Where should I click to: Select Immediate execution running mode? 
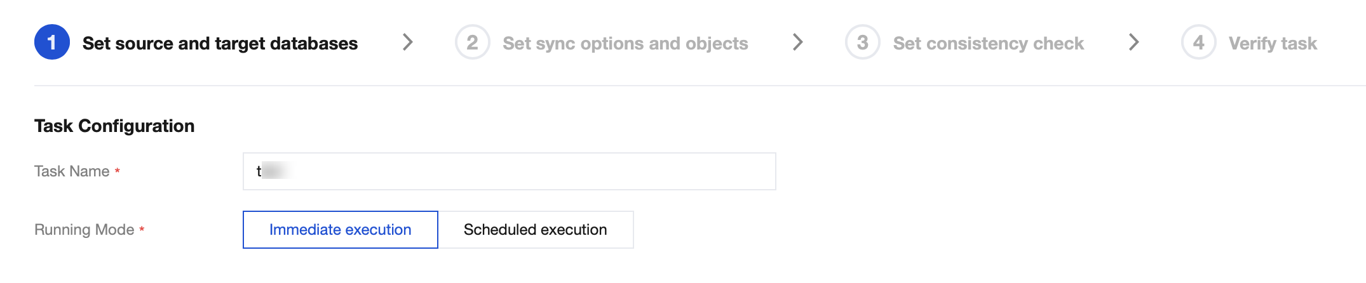pos(340,230)
